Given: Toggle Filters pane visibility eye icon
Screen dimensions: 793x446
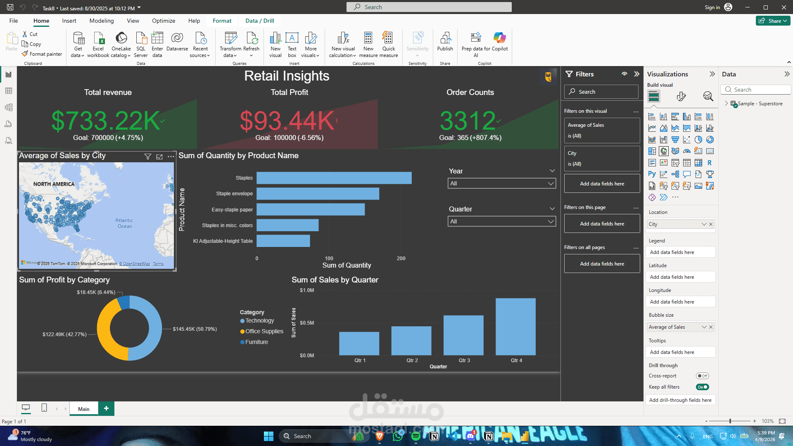Looking at the screenshot, I should click(x=624, y=74).
